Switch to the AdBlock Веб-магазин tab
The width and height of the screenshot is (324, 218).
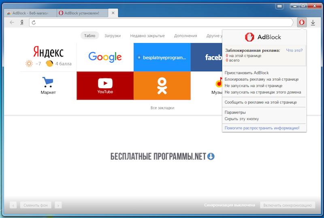click(x=30, y=13)
